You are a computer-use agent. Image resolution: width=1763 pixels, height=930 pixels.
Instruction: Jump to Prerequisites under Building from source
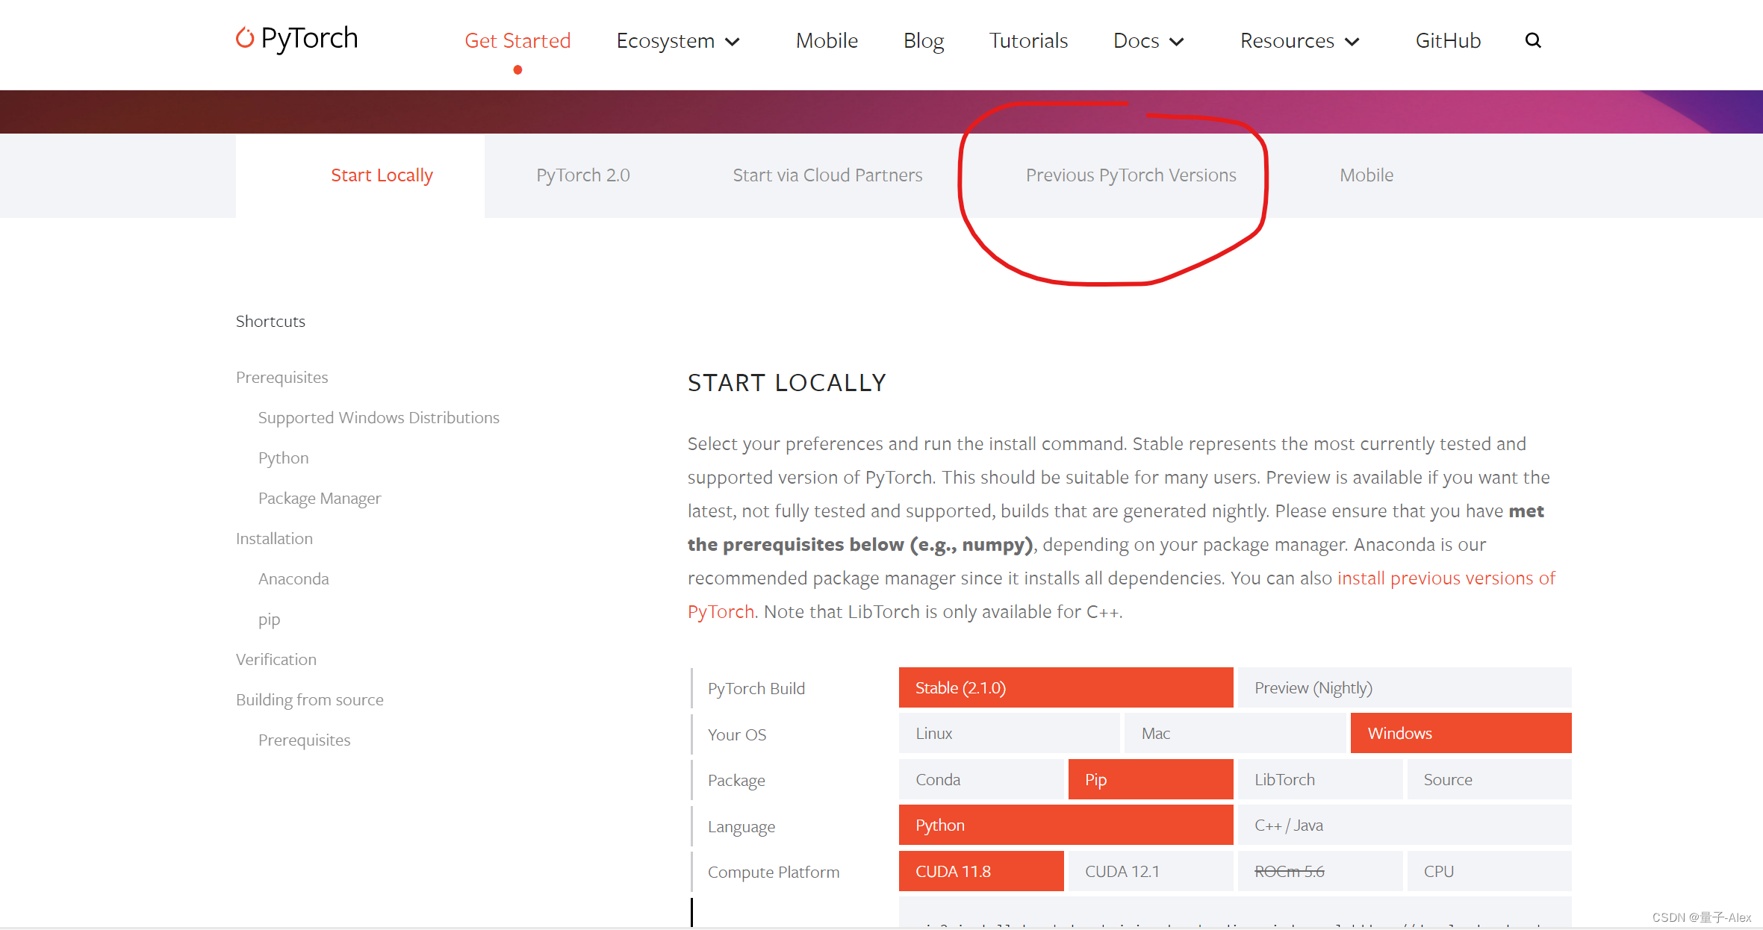click(x=304, y=740)
